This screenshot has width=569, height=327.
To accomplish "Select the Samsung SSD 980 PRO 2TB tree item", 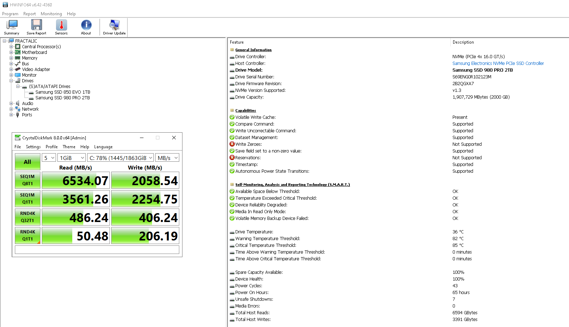I will pos(63,98).
